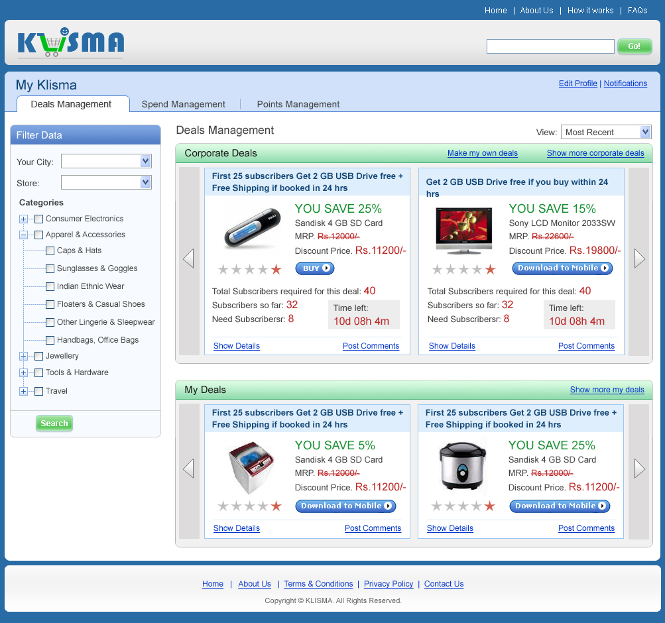Rate washing machine deal with red star
The image size is (665, 623).
276,506
